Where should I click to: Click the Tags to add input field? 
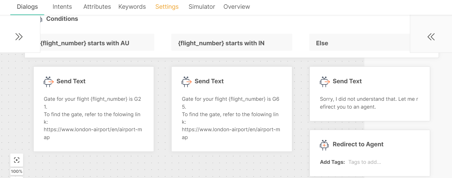point(365,162)
